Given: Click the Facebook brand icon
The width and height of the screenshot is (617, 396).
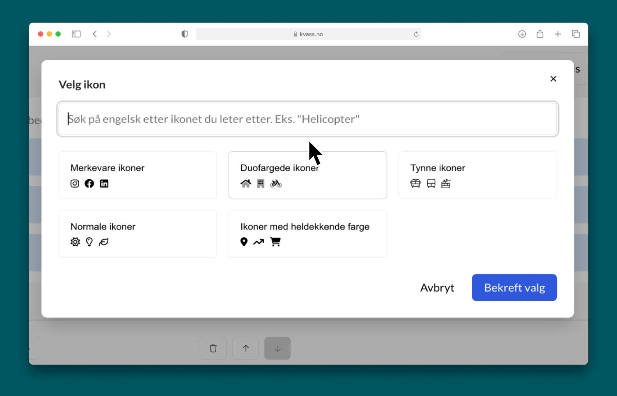Looking at the screenshot, I should [x=89, y=183].
